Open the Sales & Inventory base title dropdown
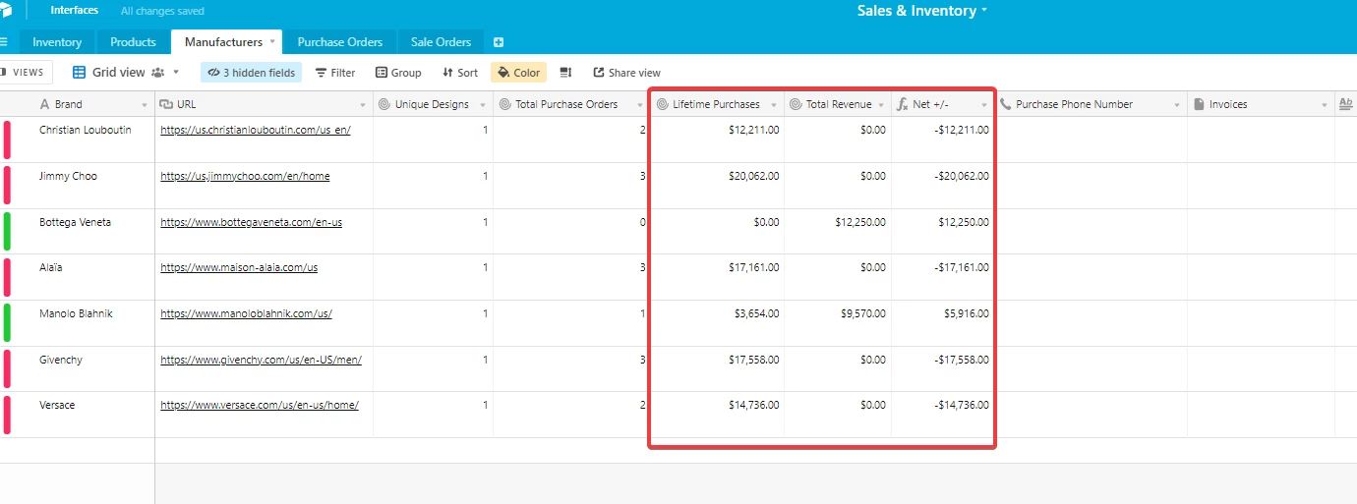The width and height of the screenshot is (1357, 504). click(x=984, y=11)
